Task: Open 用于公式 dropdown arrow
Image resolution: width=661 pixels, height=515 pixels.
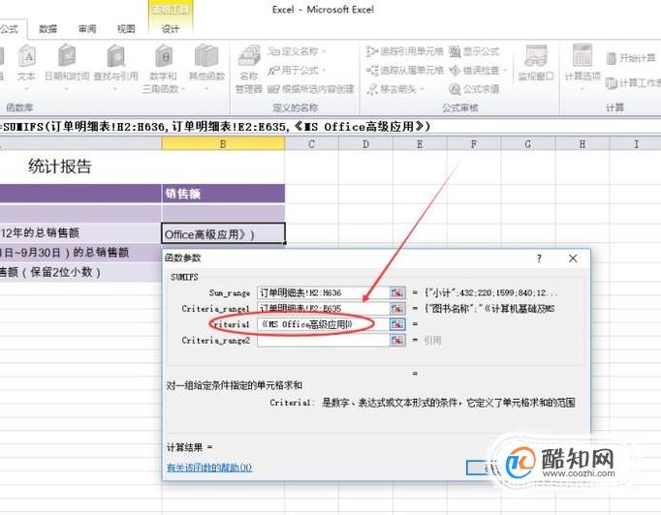Action: 324,70
